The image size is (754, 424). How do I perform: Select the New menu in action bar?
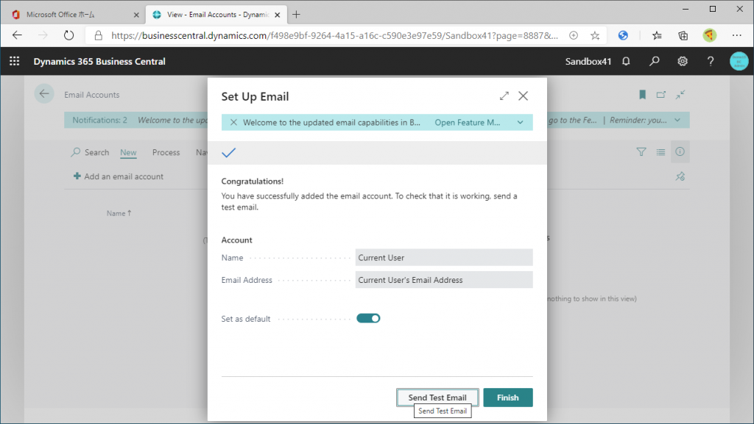coord(128,152)
